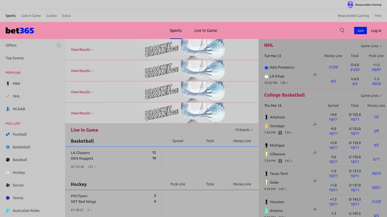The width and height of the screenshot is (387, 217).
Task: Expand College Basketball Game Lines
Action: pyautogui.click(x=371, y=96)
